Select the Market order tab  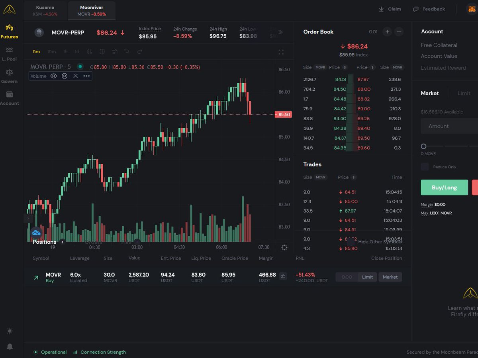pyautogui.click(x=430, y=93)
